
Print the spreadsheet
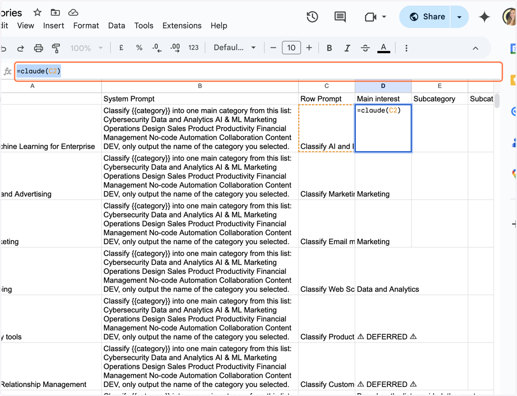click(38, 48)
